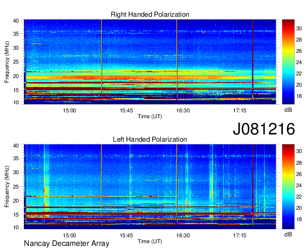The image size is (307, 249).
Task: Click the top plot Time (UT) axis label
Action: click(x=150, y=116)
